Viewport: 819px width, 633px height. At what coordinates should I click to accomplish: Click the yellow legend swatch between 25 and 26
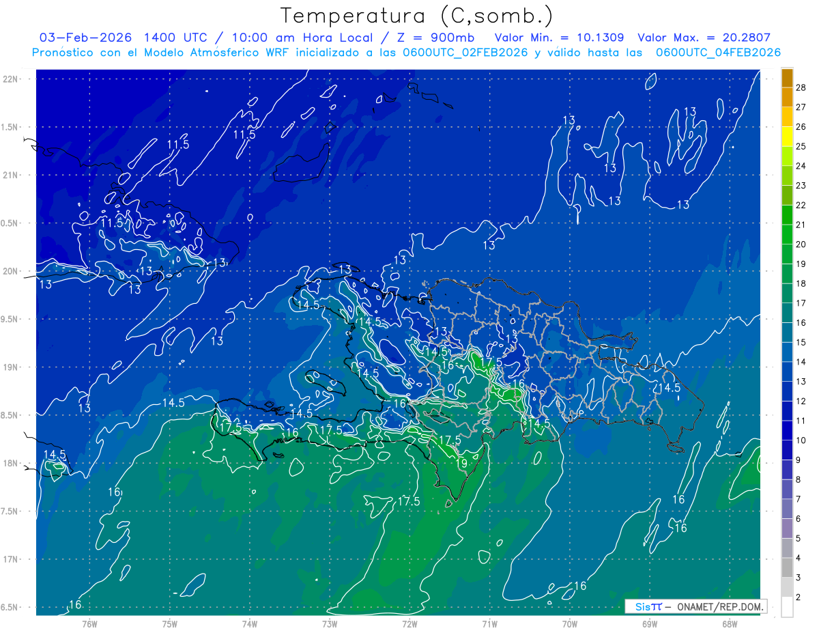pyautogui.click(x=787, y=137)
